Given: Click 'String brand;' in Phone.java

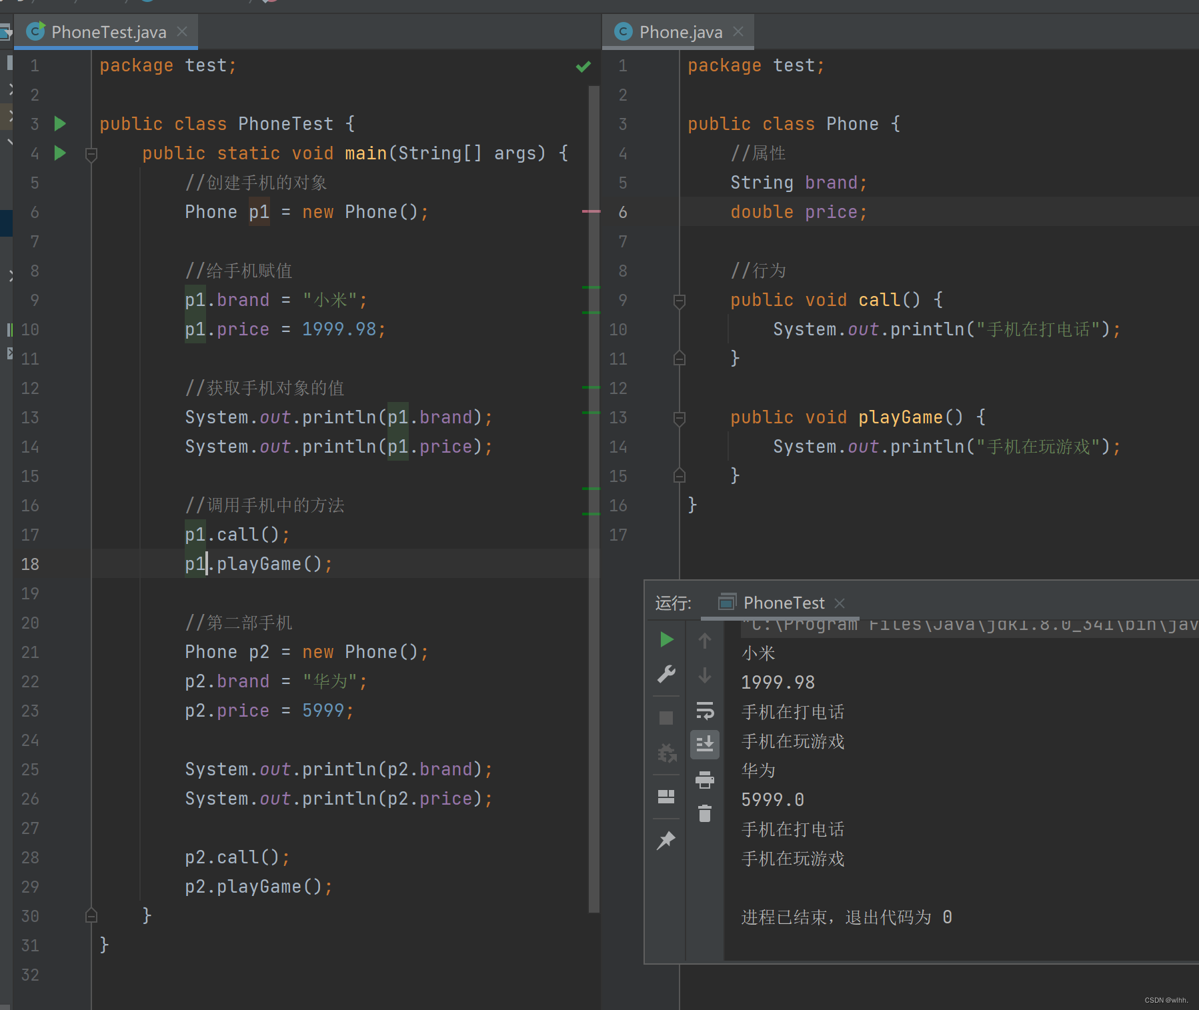Looking at the screenshot, I should [799, 183].
